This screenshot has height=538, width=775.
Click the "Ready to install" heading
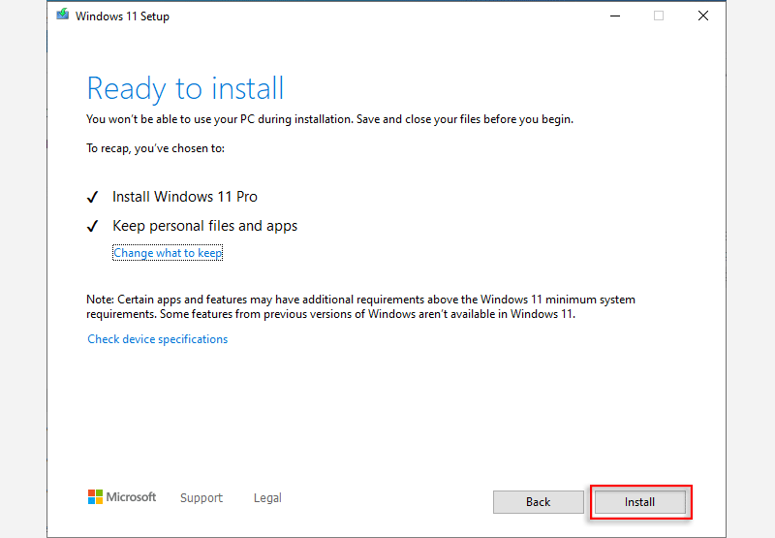(x=185, y=89)
